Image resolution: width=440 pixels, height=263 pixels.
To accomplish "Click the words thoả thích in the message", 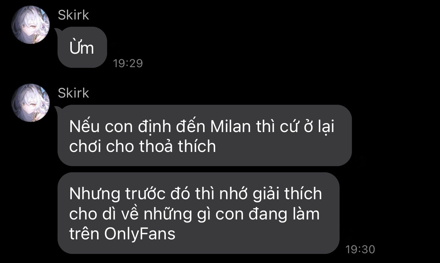I will [x=178, y=146].
